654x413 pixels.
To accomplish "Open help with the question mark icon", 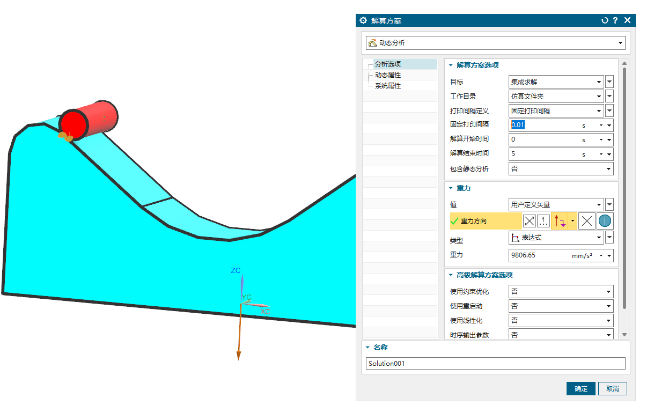I will point(615,20).
